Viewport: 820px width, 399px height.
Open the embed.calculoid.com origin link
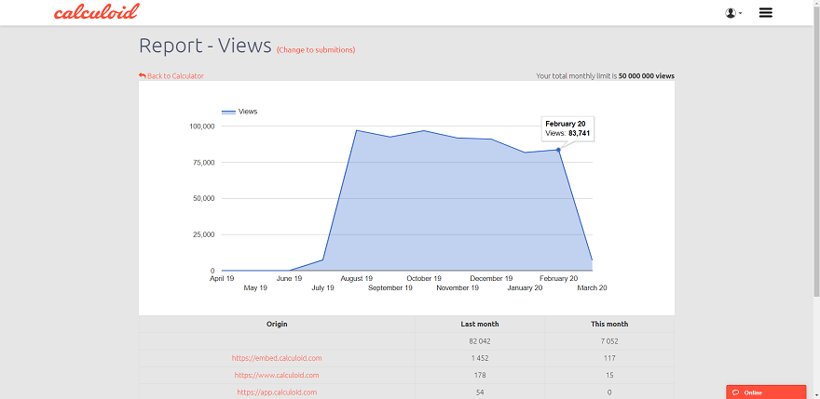(277, 358)
